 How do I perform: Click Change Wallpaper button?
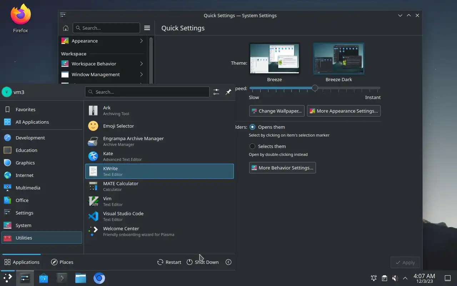click(x=277, y=111)
